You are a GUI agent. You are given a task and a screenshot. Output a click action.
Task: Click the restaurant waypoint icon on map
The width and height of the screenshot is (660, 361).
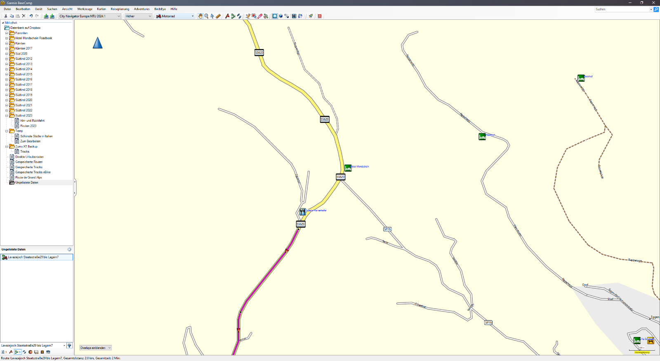(302, 212)
